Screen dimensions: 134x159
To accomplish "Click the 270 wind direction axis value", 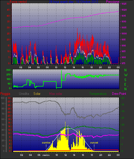I will tap(8, 75).
